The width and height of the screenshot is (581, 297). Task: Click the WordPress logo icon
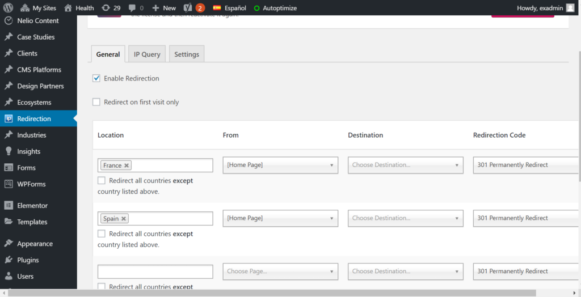click(x=8, y=8)
